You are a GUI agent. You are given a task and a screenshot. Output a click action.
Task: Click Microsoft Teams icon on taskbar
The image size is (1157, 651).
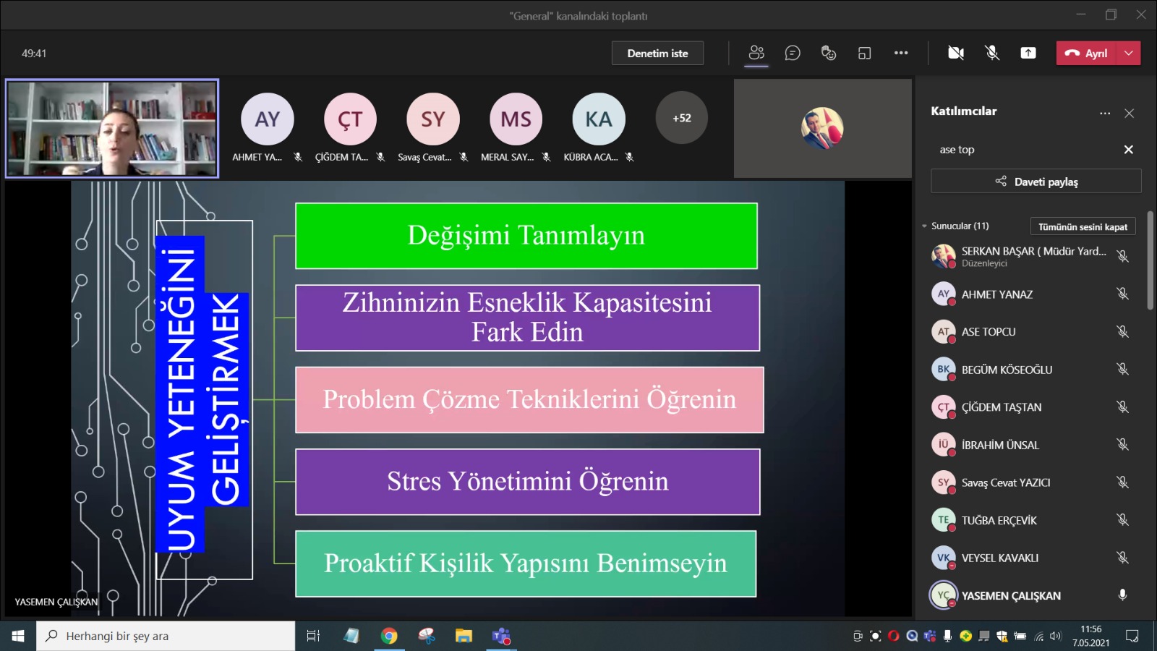(x=501, y=636)
